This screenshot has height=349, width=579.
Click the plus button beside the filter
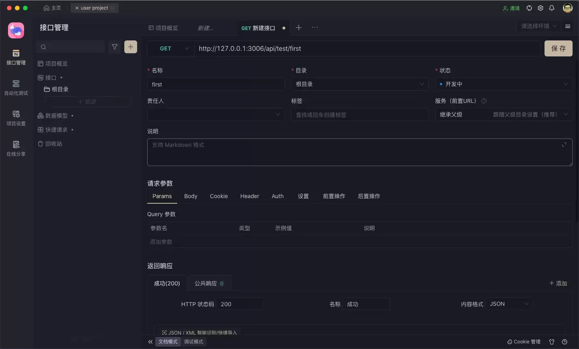(131, 47)
